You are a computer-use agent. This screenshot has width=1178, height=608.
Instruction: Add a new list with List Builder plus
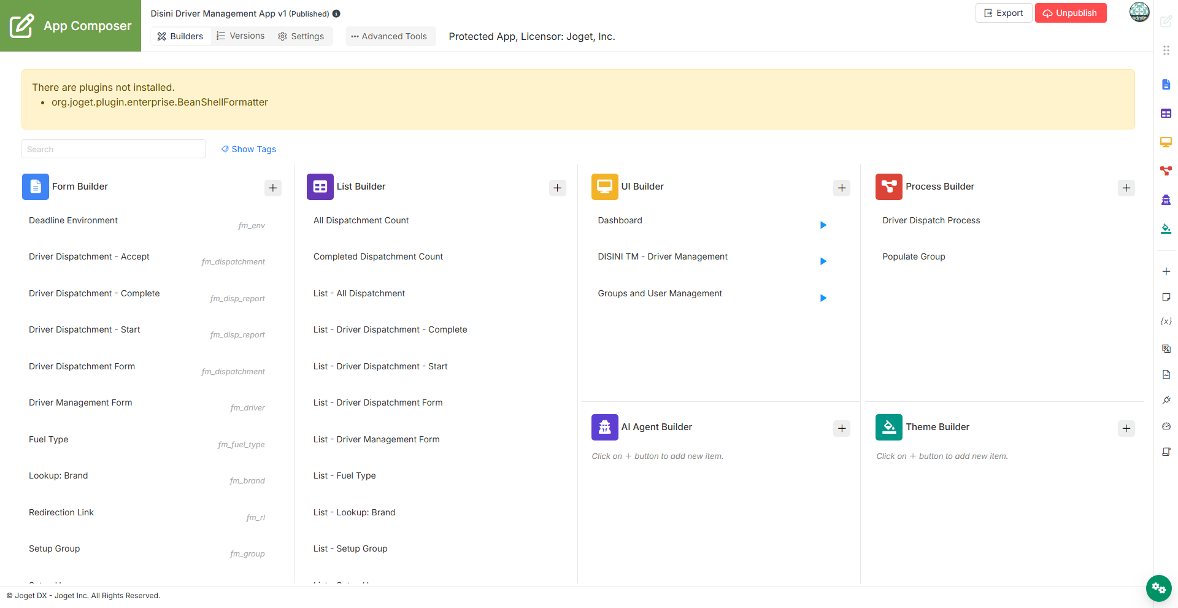558,188
